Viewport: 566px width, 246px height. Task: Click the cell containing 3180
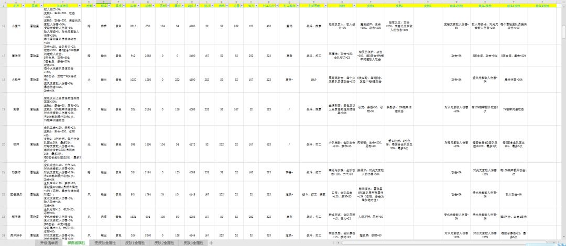[x=191, y=55]
